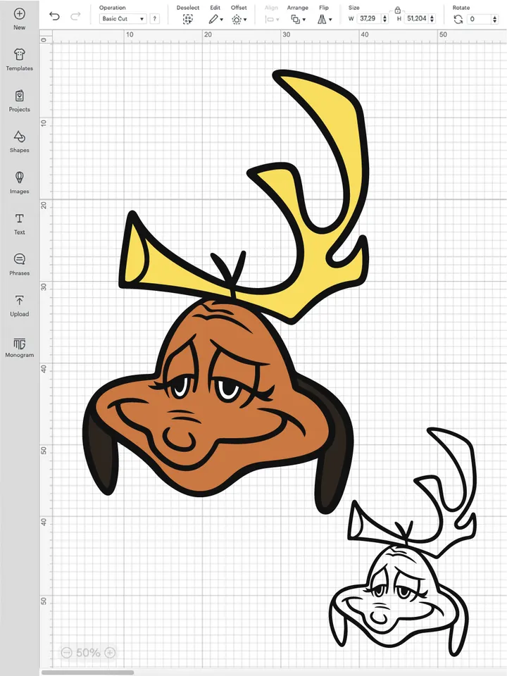Viewport: 507px width, 676px height.
Task: Open the Upload panel
Action: pyautogui.click(x=19, y=301)
